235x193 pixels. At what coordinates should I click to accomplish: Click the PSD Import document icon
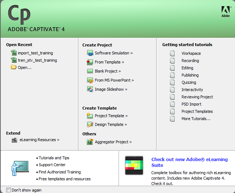coord(172,104)
